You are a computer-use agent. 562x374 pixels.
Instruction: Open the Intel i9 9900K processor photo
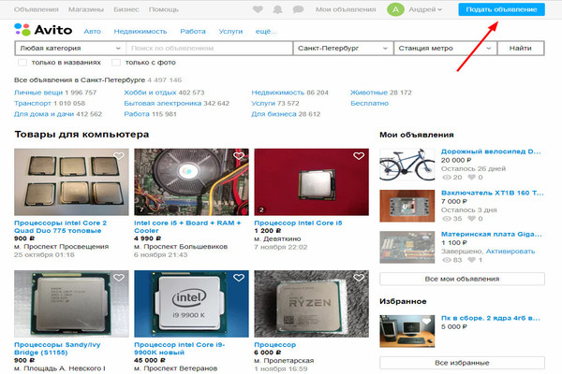point(191,304)
